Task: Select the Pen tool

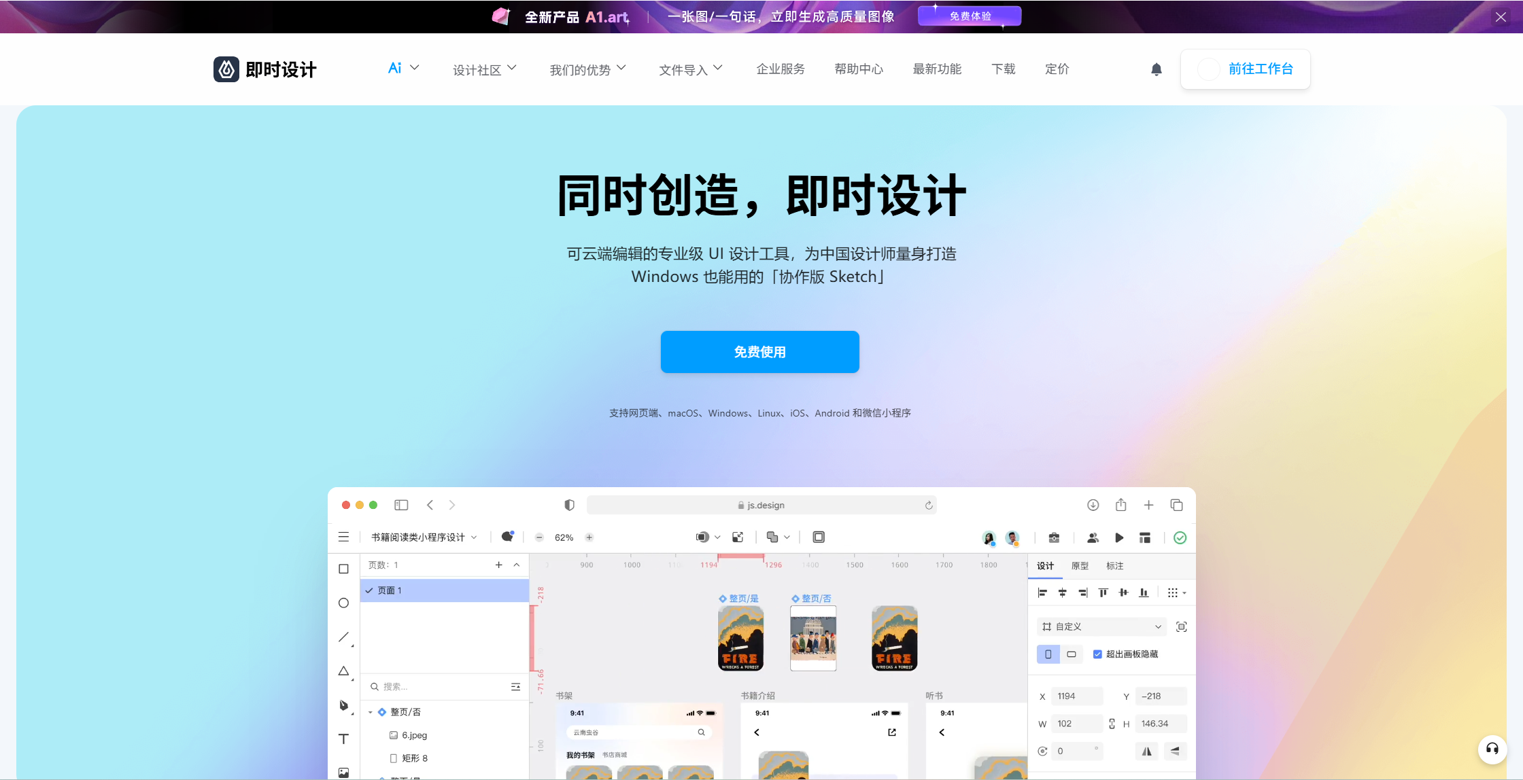Action: pos(344,705)
